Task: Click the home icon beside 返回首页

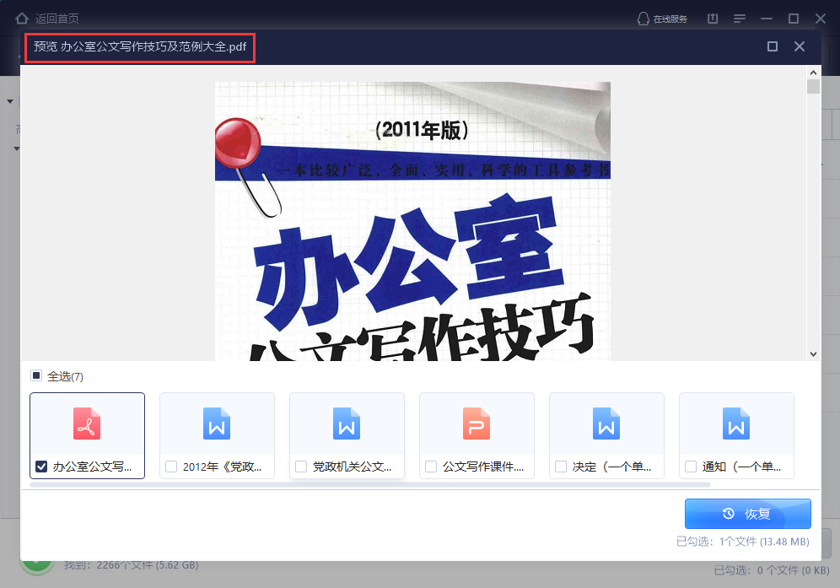Action: [22, 19]
